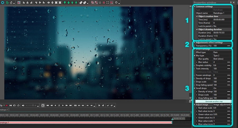Click the preview vertical scrollbar up arrow

(x=190, y=6)
